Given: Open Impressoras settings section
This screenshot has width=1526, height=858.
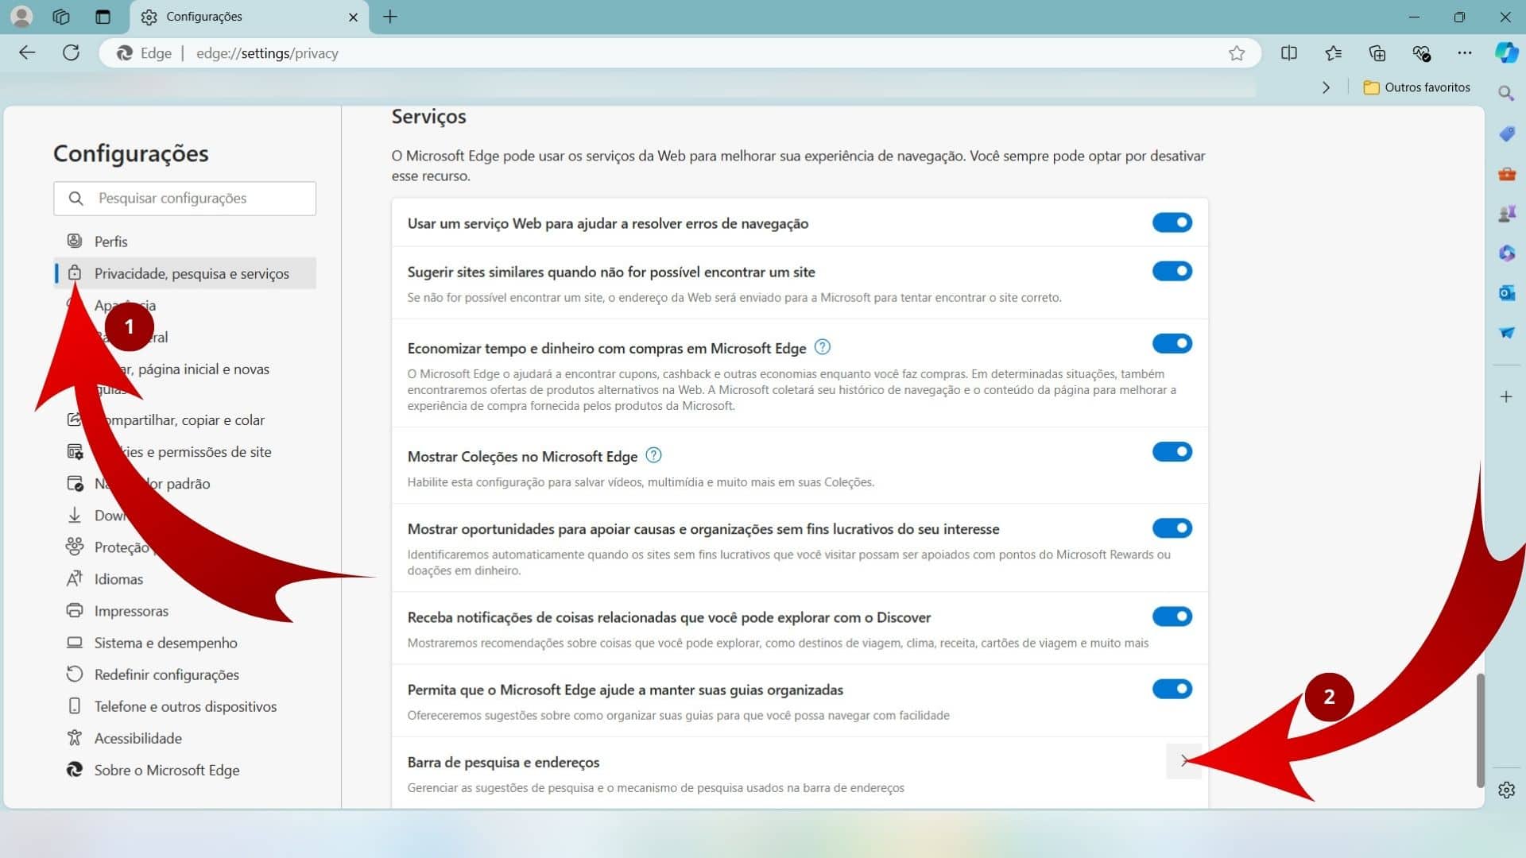Looking at the screenshot, I should click(x=184, y=611).
